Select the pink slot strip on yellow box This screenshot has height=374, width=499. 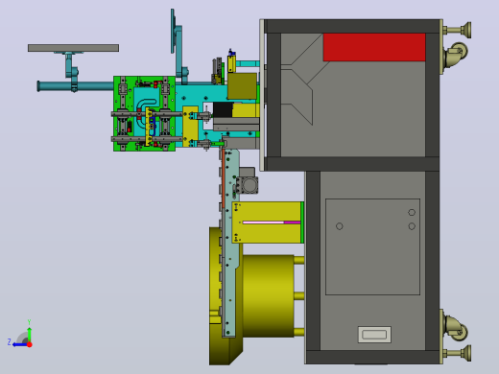[272, 222]
